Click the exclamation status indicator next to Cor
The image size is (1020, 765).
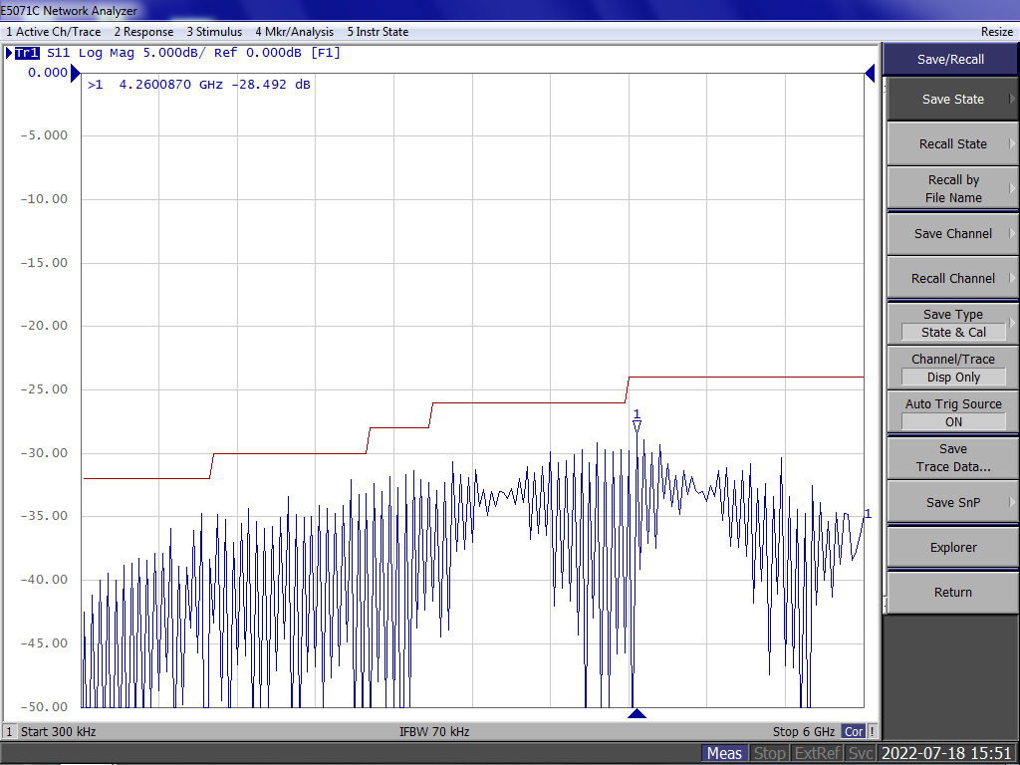pos(872,731)
